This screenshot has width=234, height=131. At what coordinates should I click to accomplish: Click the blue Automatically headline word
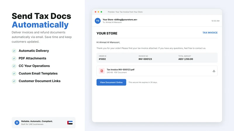pyautogui.click(x=40, y=25)
